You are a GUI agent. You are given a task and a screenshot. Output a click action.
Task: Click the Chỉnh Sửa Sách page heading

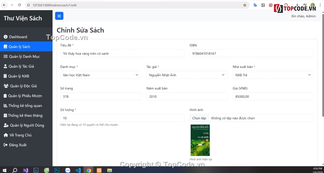80,30
